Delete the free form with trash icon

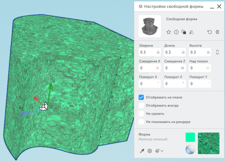click(217, 32)
